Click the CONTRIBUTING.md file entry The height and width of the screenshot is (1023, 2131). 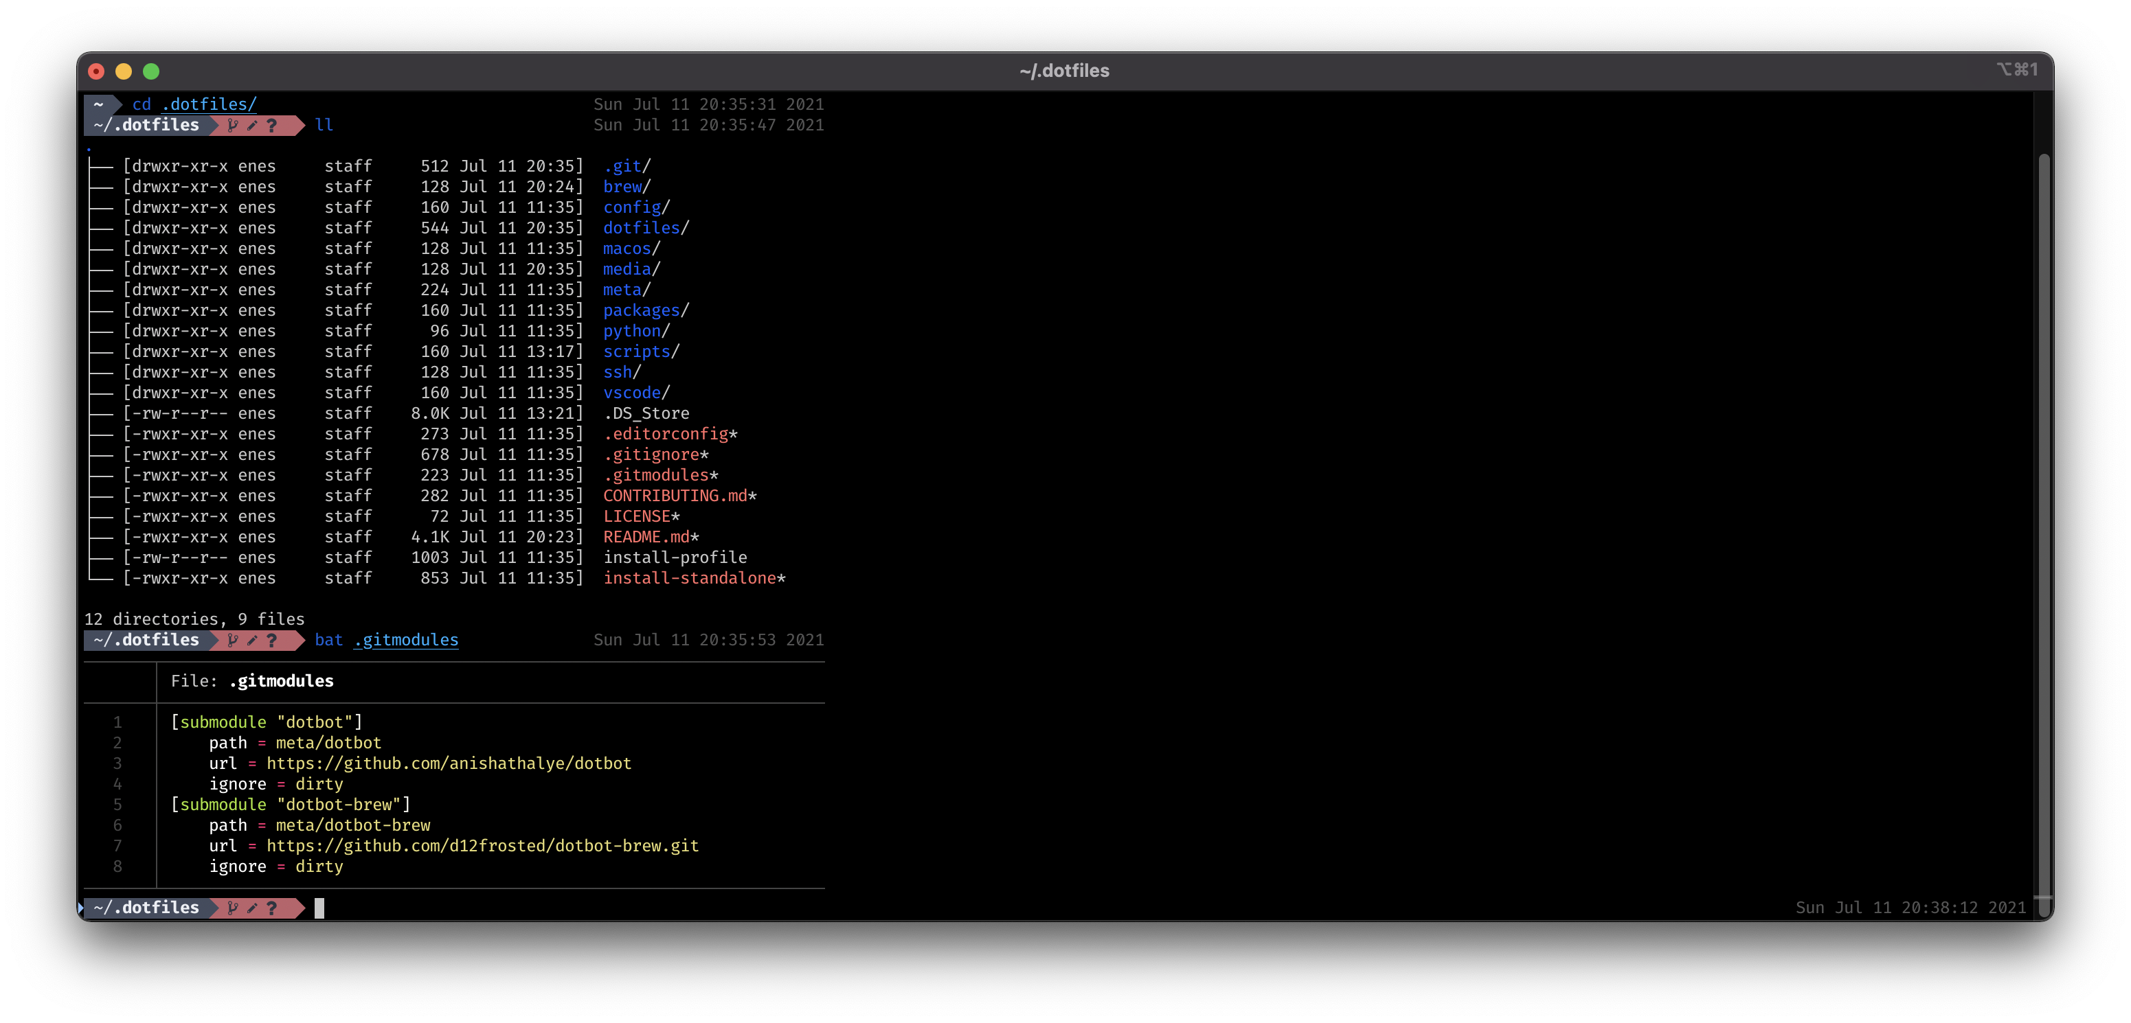tap(675, 496)
